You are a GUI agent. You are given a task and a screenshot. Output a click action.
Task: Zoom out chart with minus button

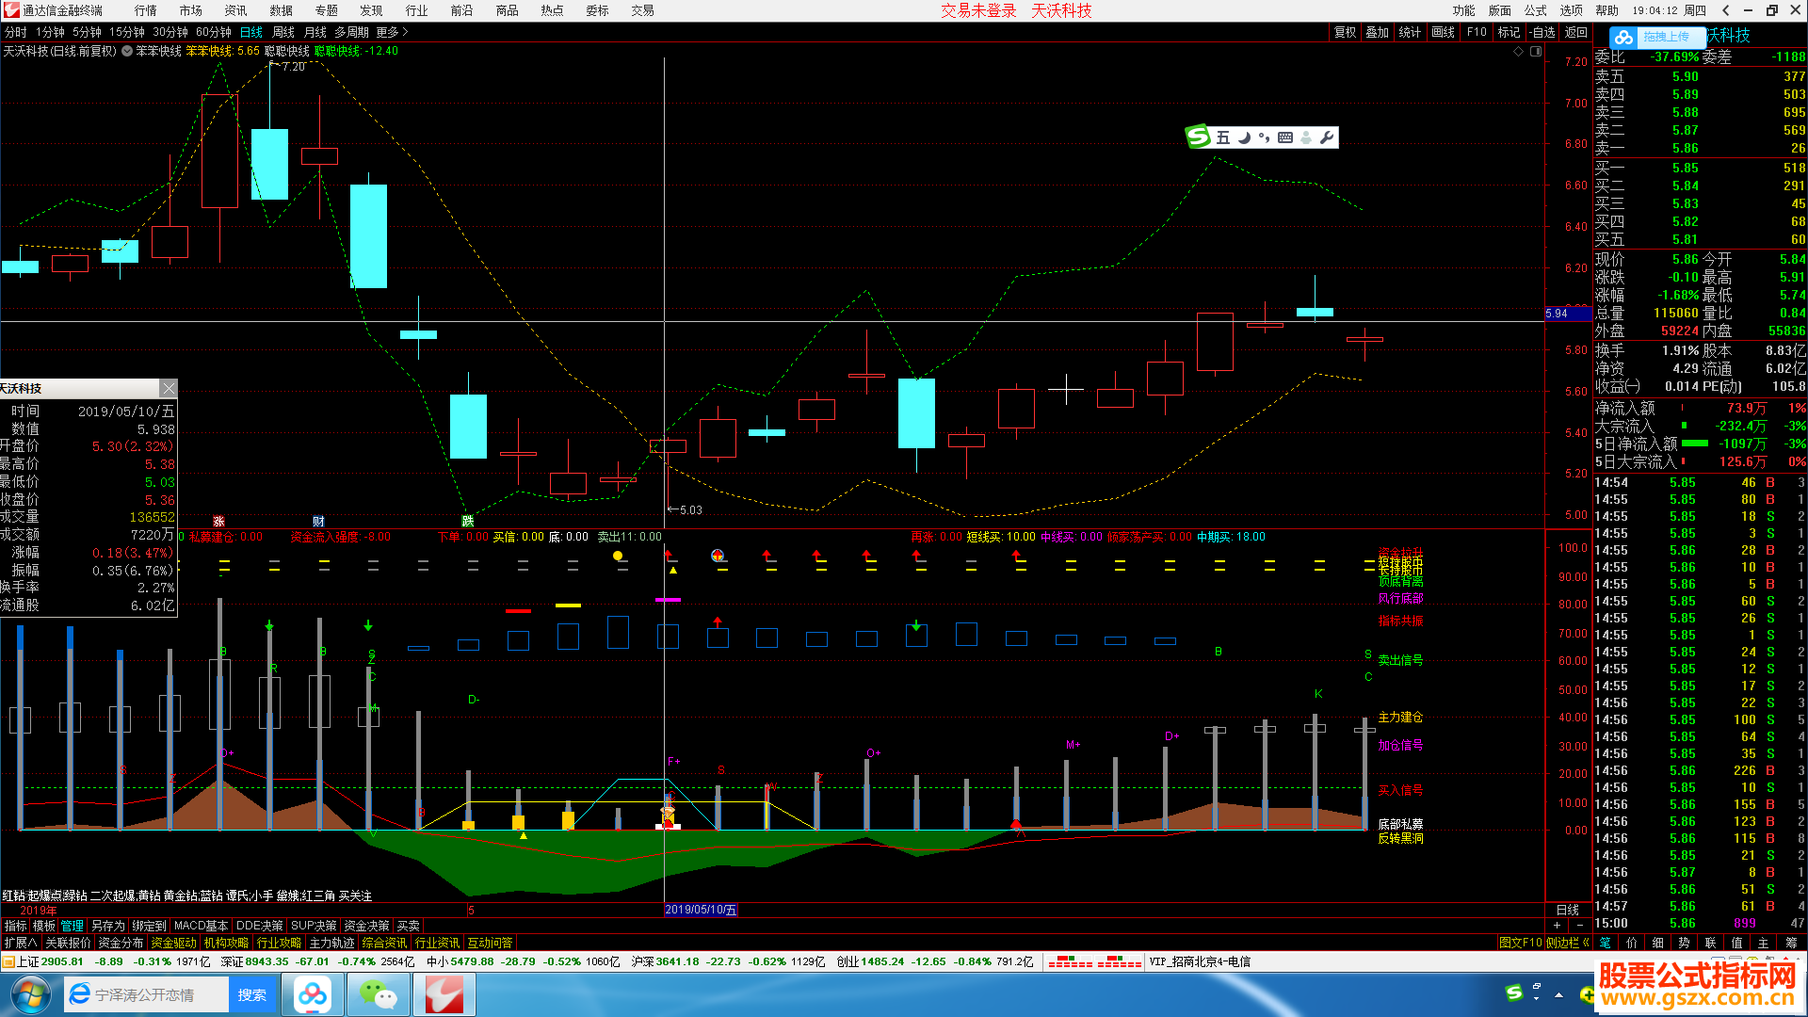(1579, 925)
